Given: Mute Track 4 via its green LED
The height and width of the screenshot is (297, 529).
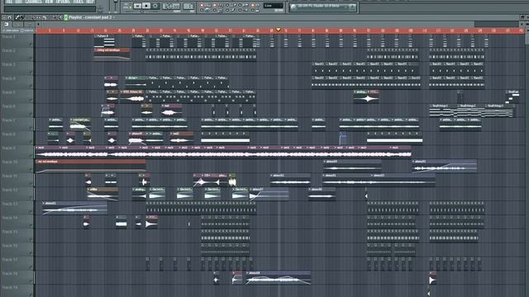Looking at the screenshot, I should (x=31, y=86).
